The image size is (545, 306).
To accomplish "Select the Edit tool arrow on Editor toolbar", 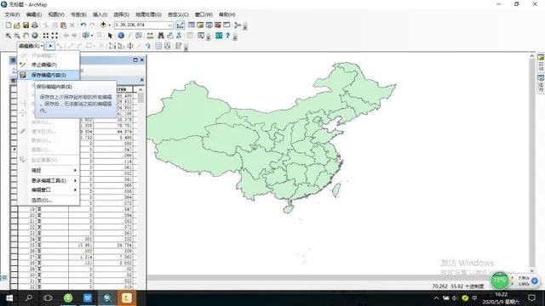I will point(50,46).
